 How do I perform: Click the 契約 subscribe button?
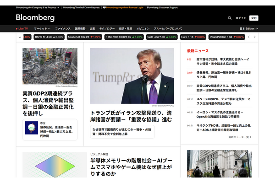pyautogui.click(x=254, y=18)
